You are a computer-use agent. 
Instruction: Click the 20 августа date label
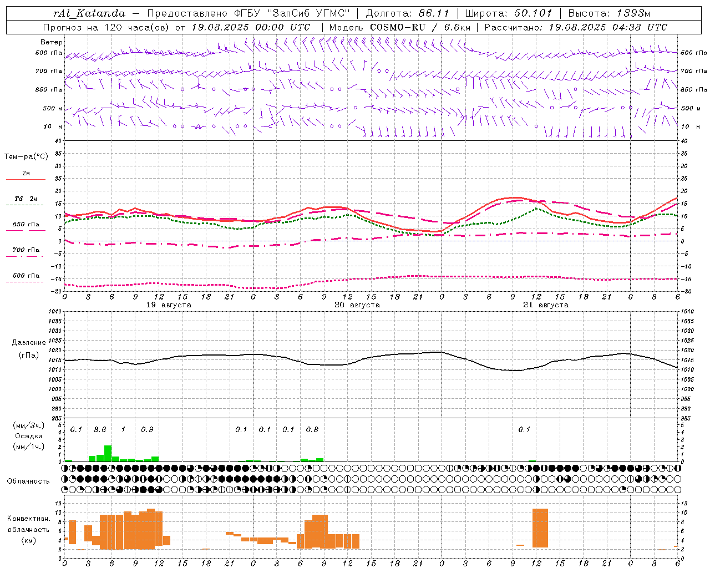pos(357,305)
